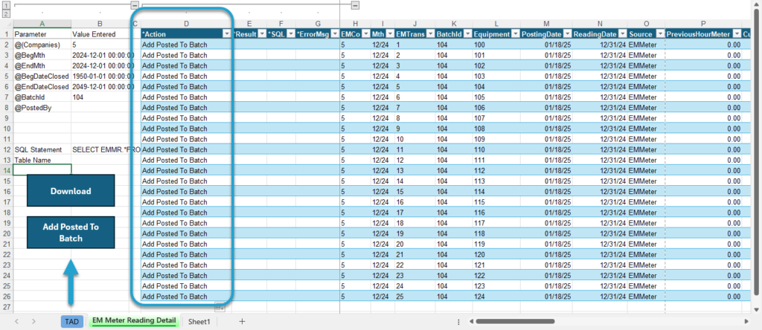
Task: Open the *Result column filter dropdown
Action: 261,34
